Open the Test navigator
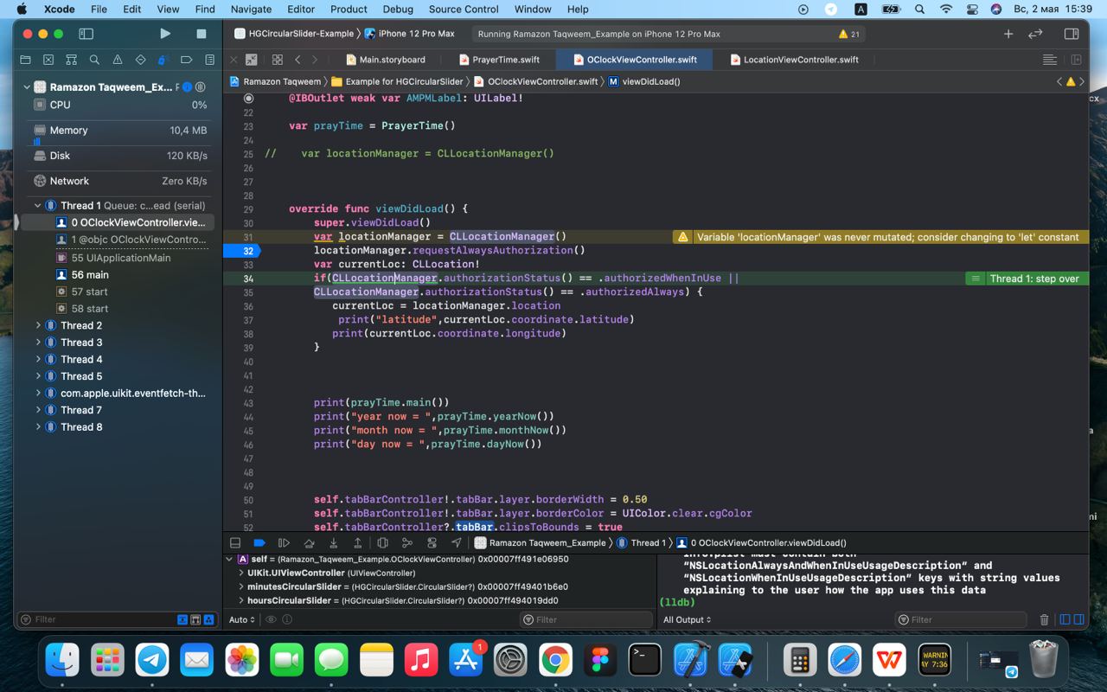 coord(140,60)
